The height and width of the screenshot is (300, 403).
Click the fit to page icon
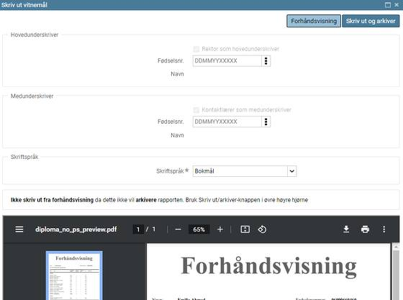tap(245, 229)
